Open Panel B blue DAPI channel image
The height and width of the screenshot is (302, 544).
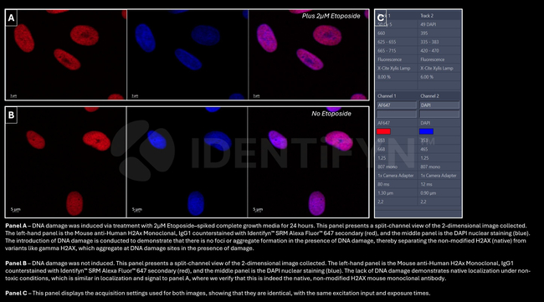187,162
